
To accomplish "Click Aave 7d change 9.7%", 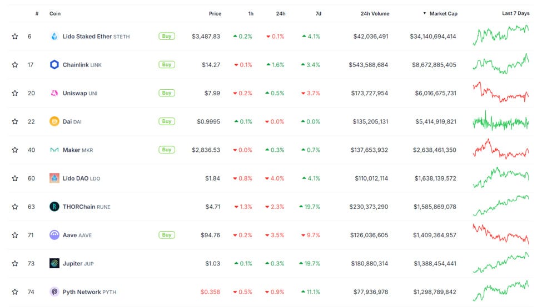I will [311, 236].
